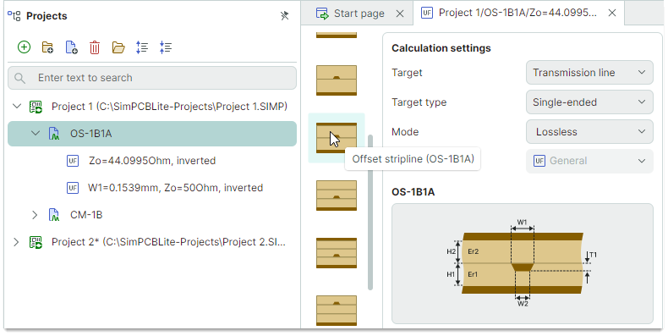Select structure thumbnail just below highlighted one

(x=337, y=196)
